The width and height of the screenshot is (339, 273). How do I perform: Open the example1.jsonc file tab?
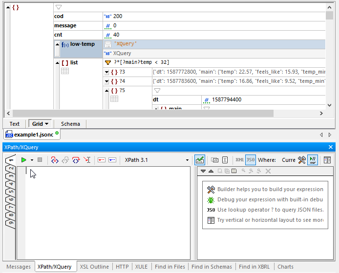[33, 135]
